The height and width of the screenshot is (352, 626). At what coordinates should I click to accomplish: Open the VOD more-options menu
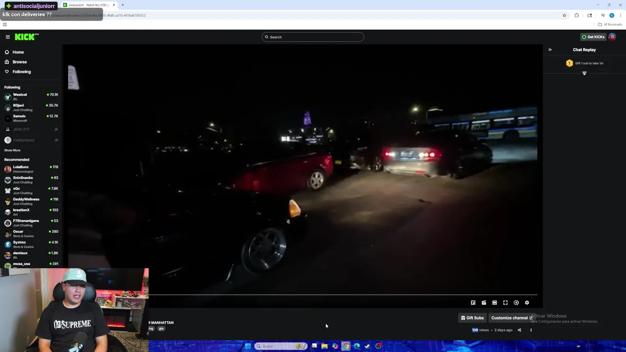pos(531,330)
